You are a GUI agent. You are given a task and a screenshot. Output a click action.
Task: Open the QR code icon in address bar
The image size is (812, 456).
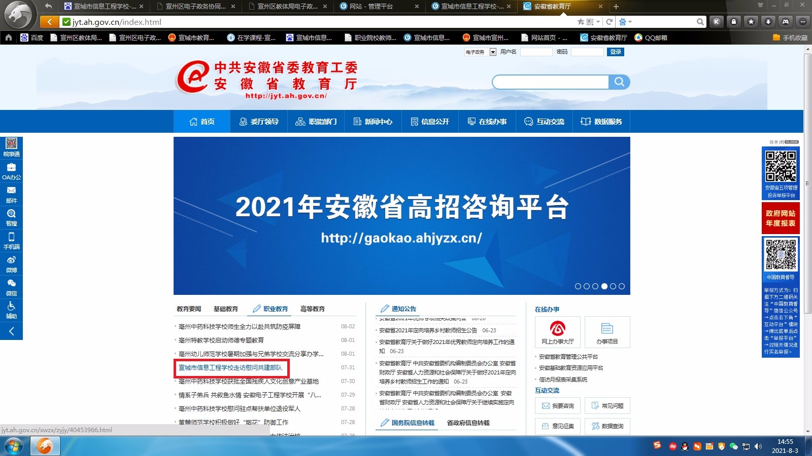tap(590, 22)
